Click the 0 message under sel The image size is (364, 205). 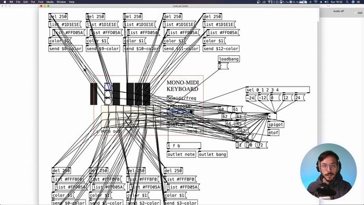(x=275, y=98)
